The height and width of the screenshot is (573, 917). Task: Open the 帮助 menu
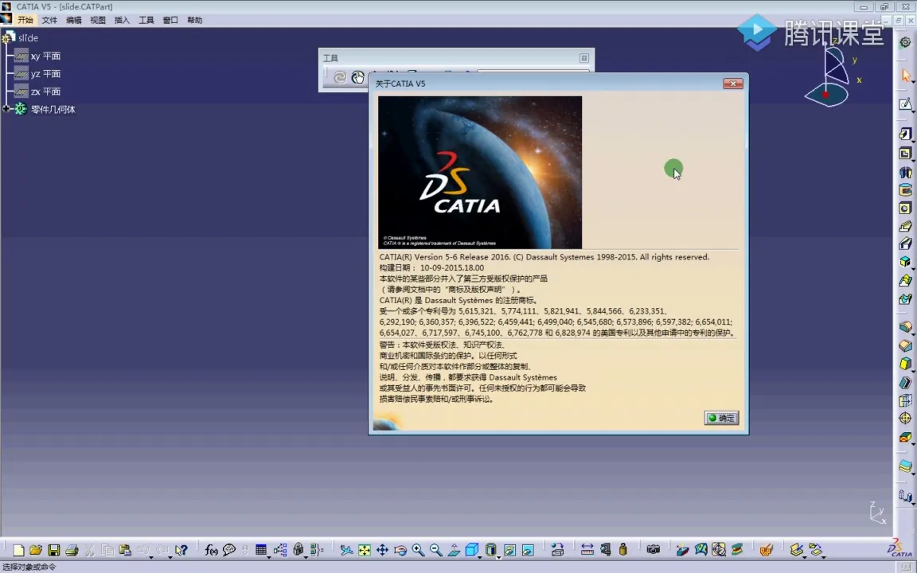pyautogui.click(x=195, y=20)
